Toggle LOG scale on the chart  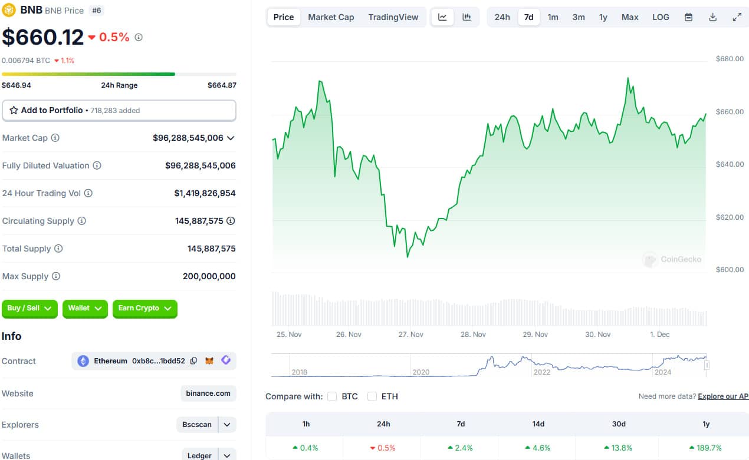tap(661, 17)
